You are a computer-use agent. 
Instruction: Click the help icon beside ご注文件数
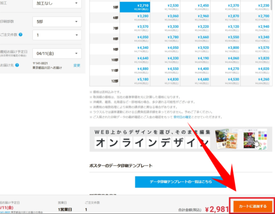[20, 35]
